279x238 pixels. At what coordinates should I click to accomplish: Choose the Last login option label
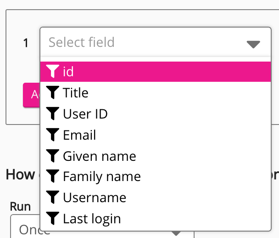pyautogui.click(x=92, y=219)
